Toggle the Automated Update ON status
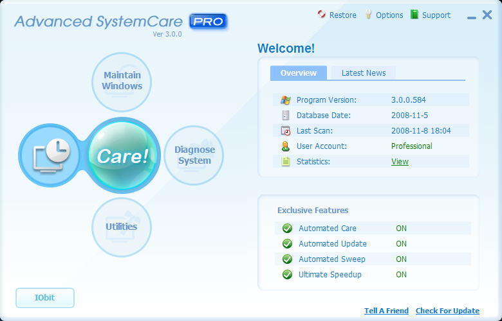Viewport: 502px width, 321px height. 401,244
